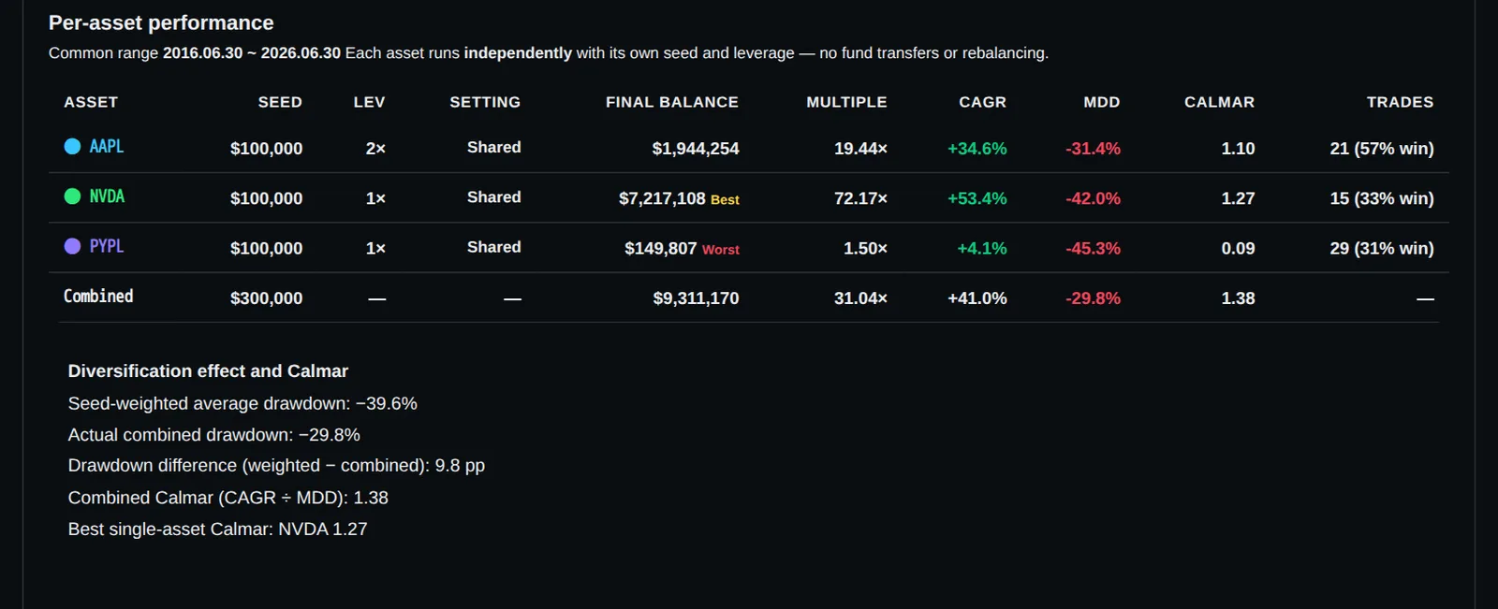Click the CALMAR column header
The image size is (1498, 609).
(1219, 102)
